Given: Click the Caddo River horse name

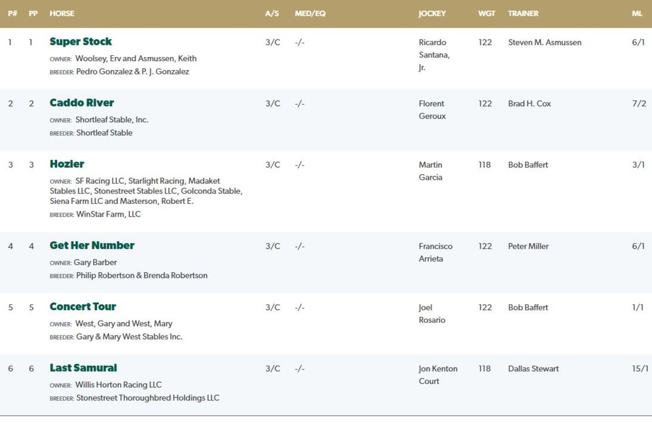Looking at the screenshot, I should click(81, 103).
